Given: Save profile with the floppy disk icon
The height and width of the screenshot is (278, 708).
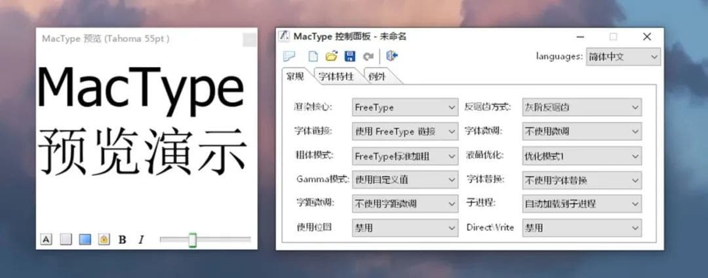Looking at the screenshot, I should 350,56.
